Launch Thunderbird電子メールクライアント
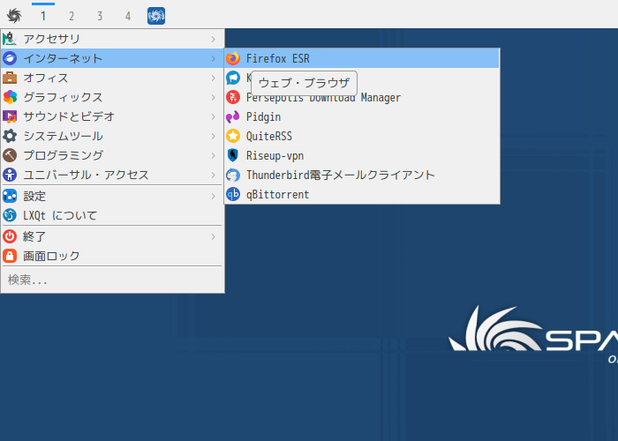 click(x=362, y=175)
